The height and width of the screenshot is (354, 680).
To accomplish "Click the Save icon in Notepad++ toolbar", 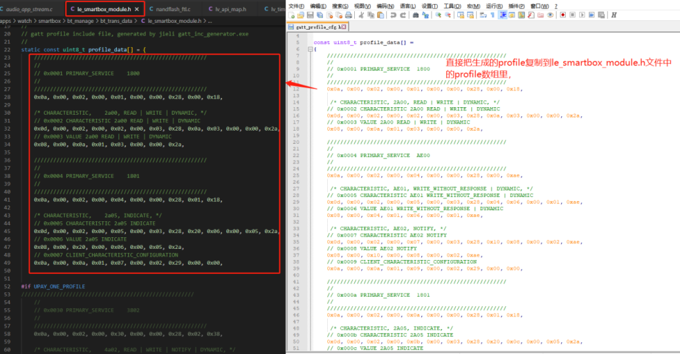I will coord(310,15).
